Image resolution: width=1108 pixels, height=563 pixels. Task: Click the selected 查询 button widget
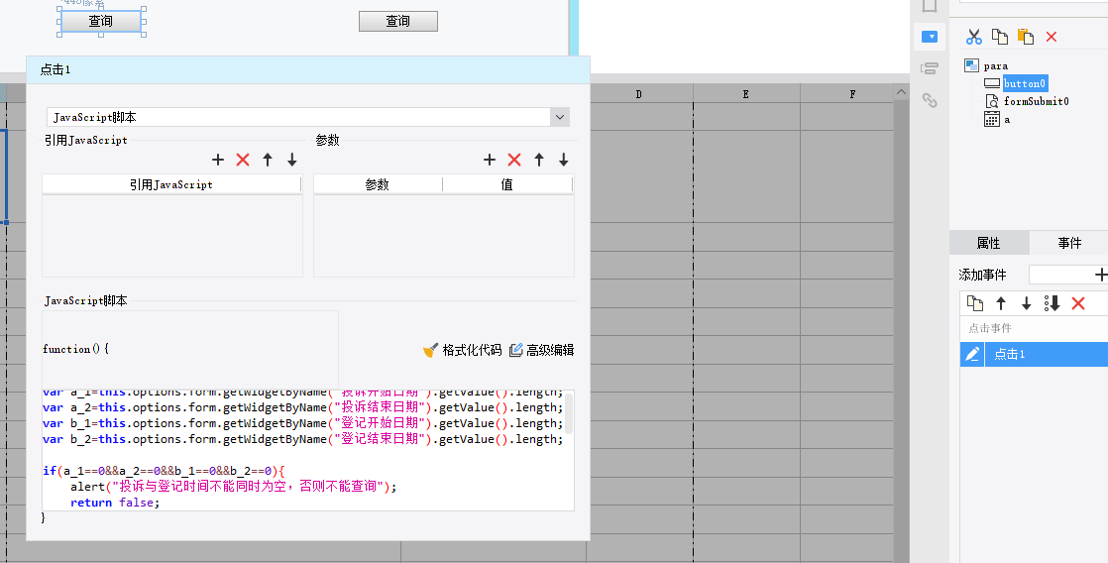coord(100,21)
